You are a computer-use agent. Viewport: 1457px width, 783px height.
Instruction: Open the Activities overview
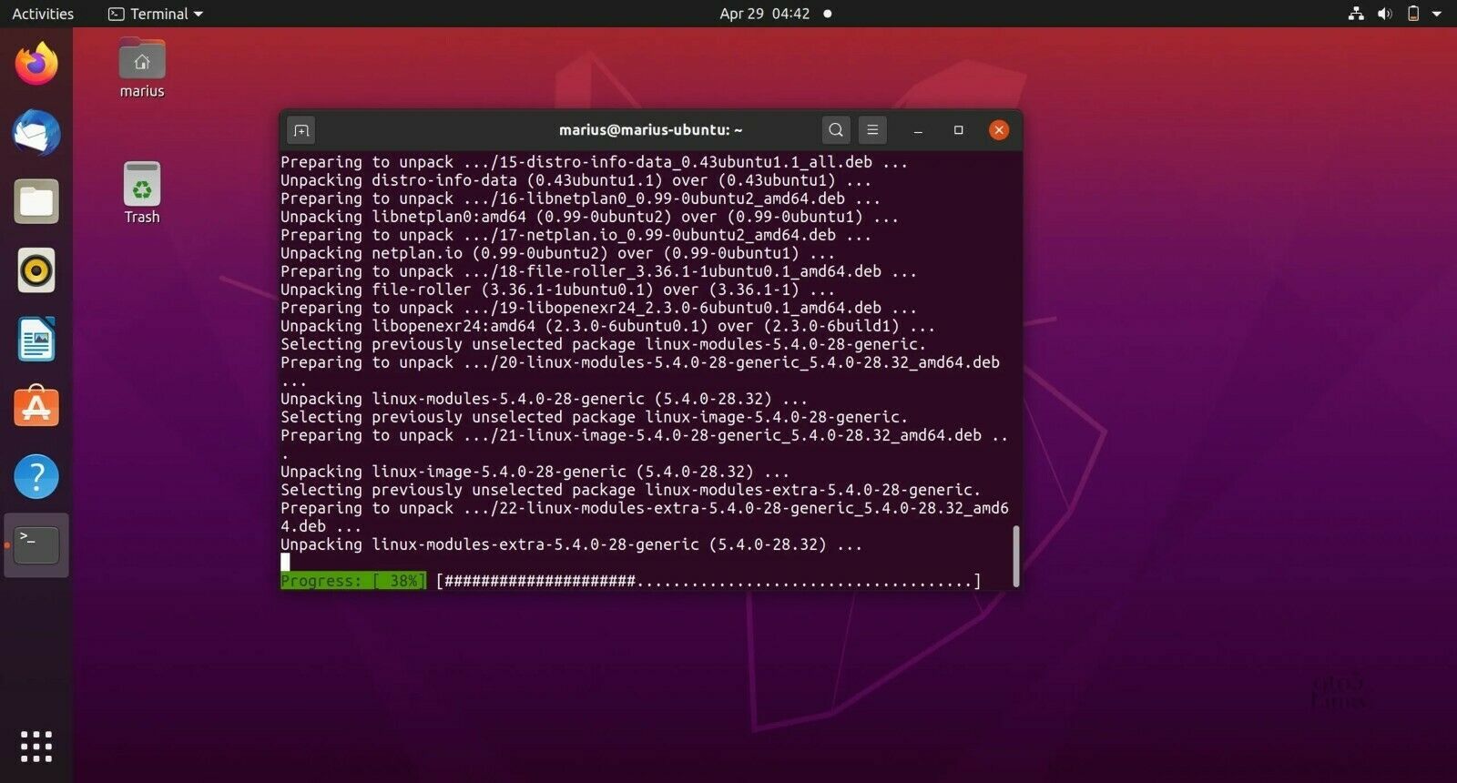pyautogui.click(x=43, y=14)
